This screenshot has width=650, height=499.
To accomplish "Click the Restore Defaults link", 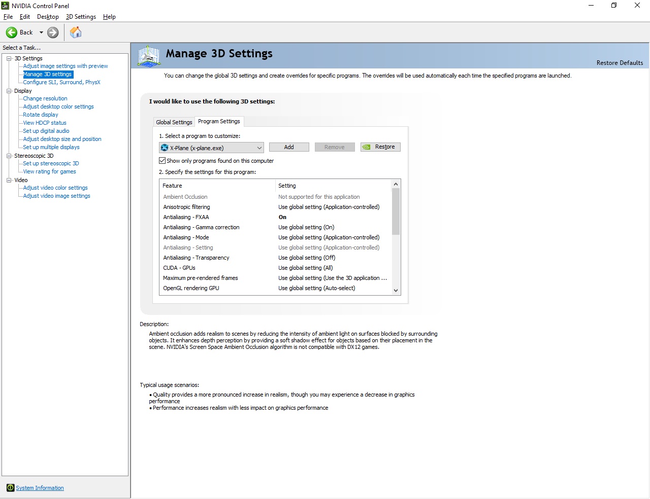I will [620, 63].
